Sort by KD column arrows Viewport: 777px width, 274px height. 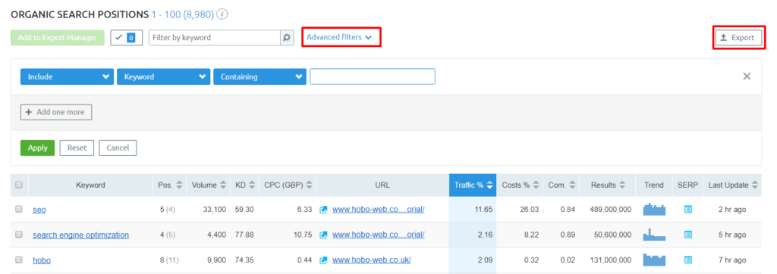click(x=252, y=185)
